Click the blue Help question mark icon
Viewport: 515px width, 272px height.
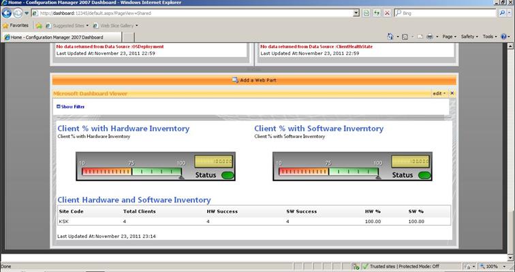coord(503,37)
